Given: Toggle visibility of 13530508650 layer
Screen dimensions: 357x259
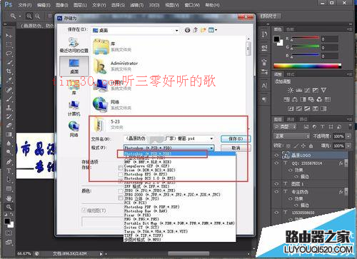Looking at the screenshot, I should click(x=276, y=213).
